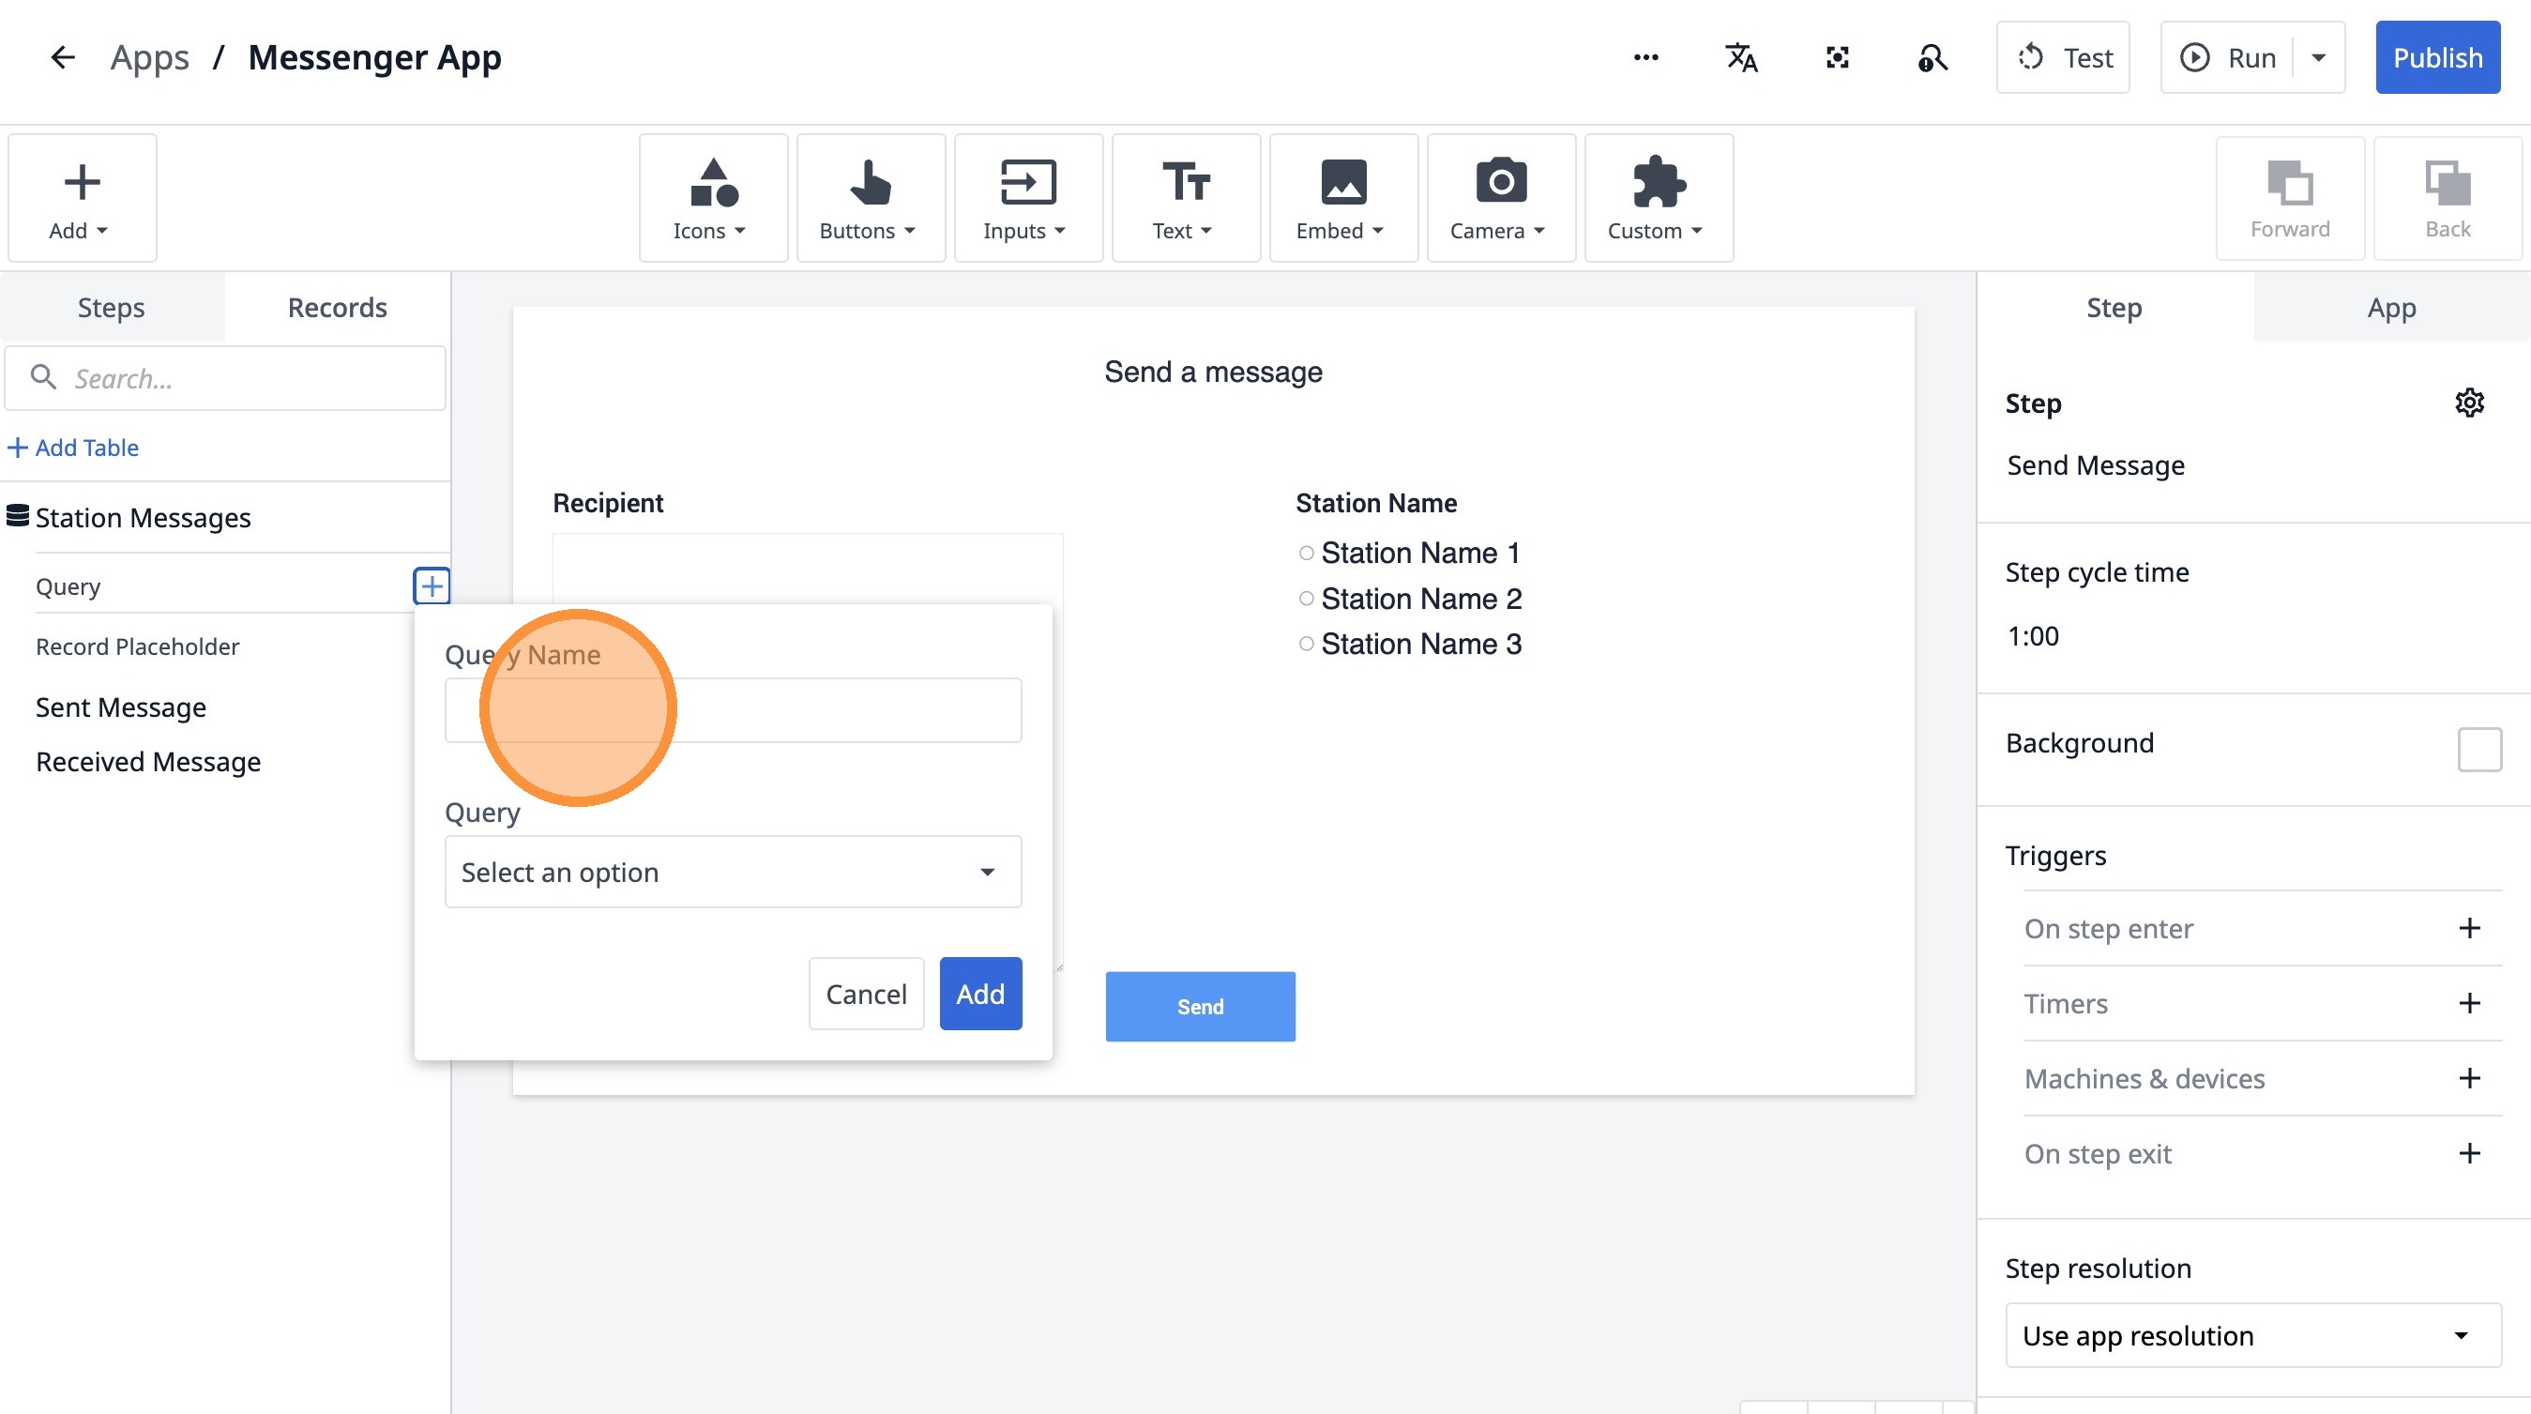Select the Station Name 1 radio button
The height and width of the screenshot is (1414, 2531).
[1306, 554]
